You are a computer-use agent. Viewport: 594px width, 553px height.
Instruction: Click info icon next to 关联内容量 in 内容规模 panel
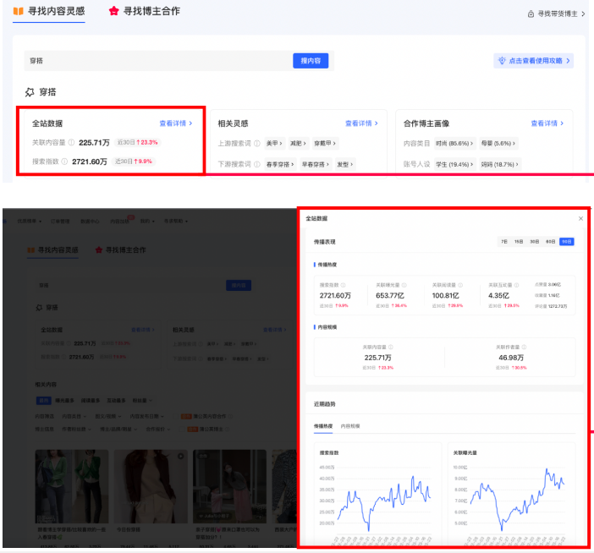pos(391,347)
